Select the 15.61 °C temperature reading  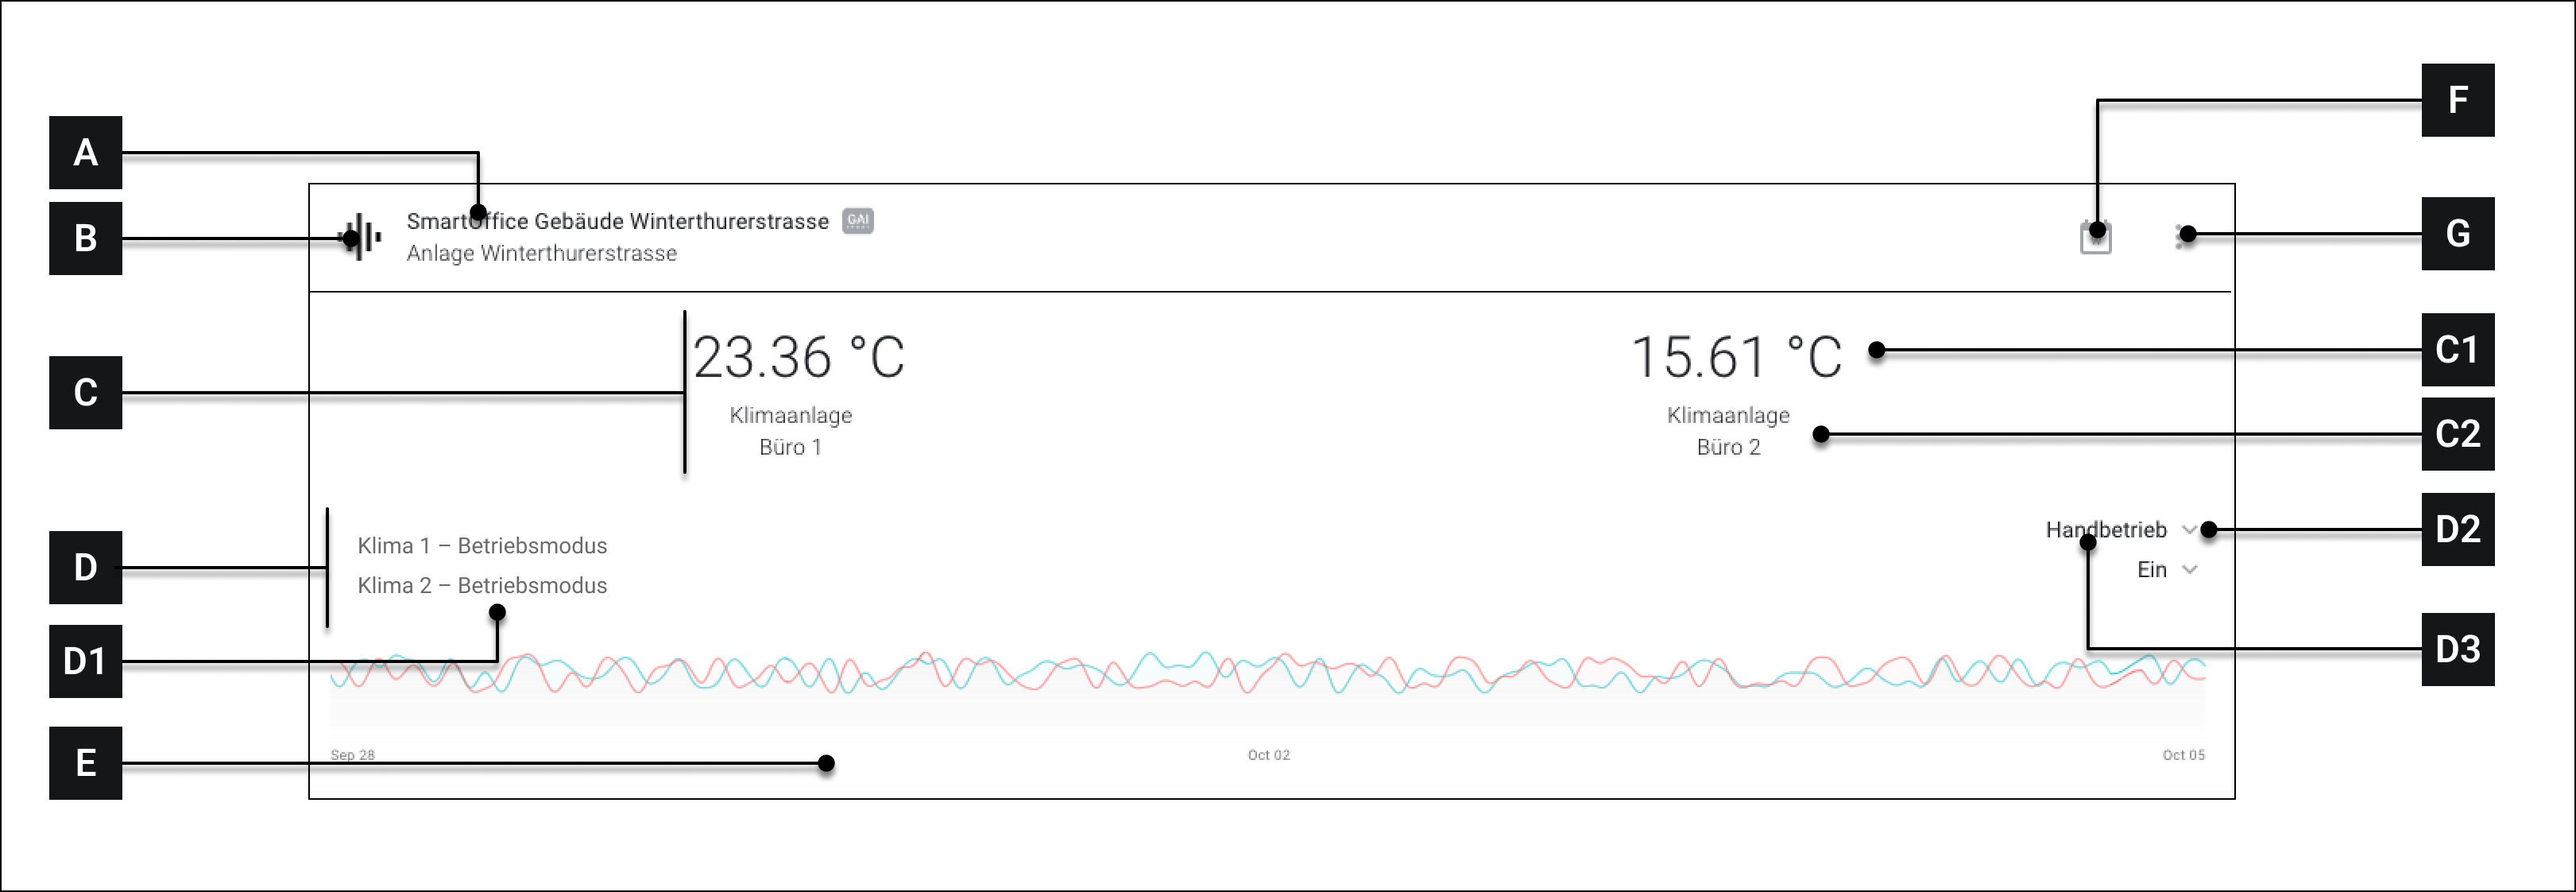[1735, 357]
